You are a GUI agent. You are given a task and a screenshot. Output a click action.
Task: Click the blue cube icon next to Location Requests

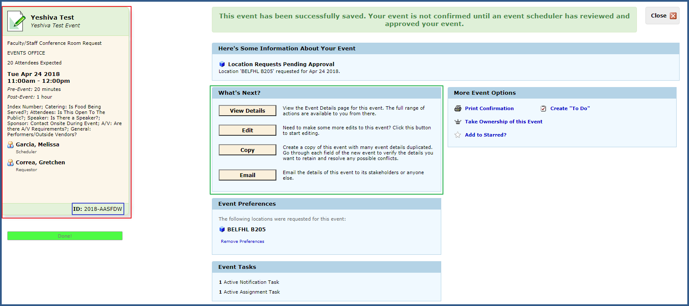point(222,64)
